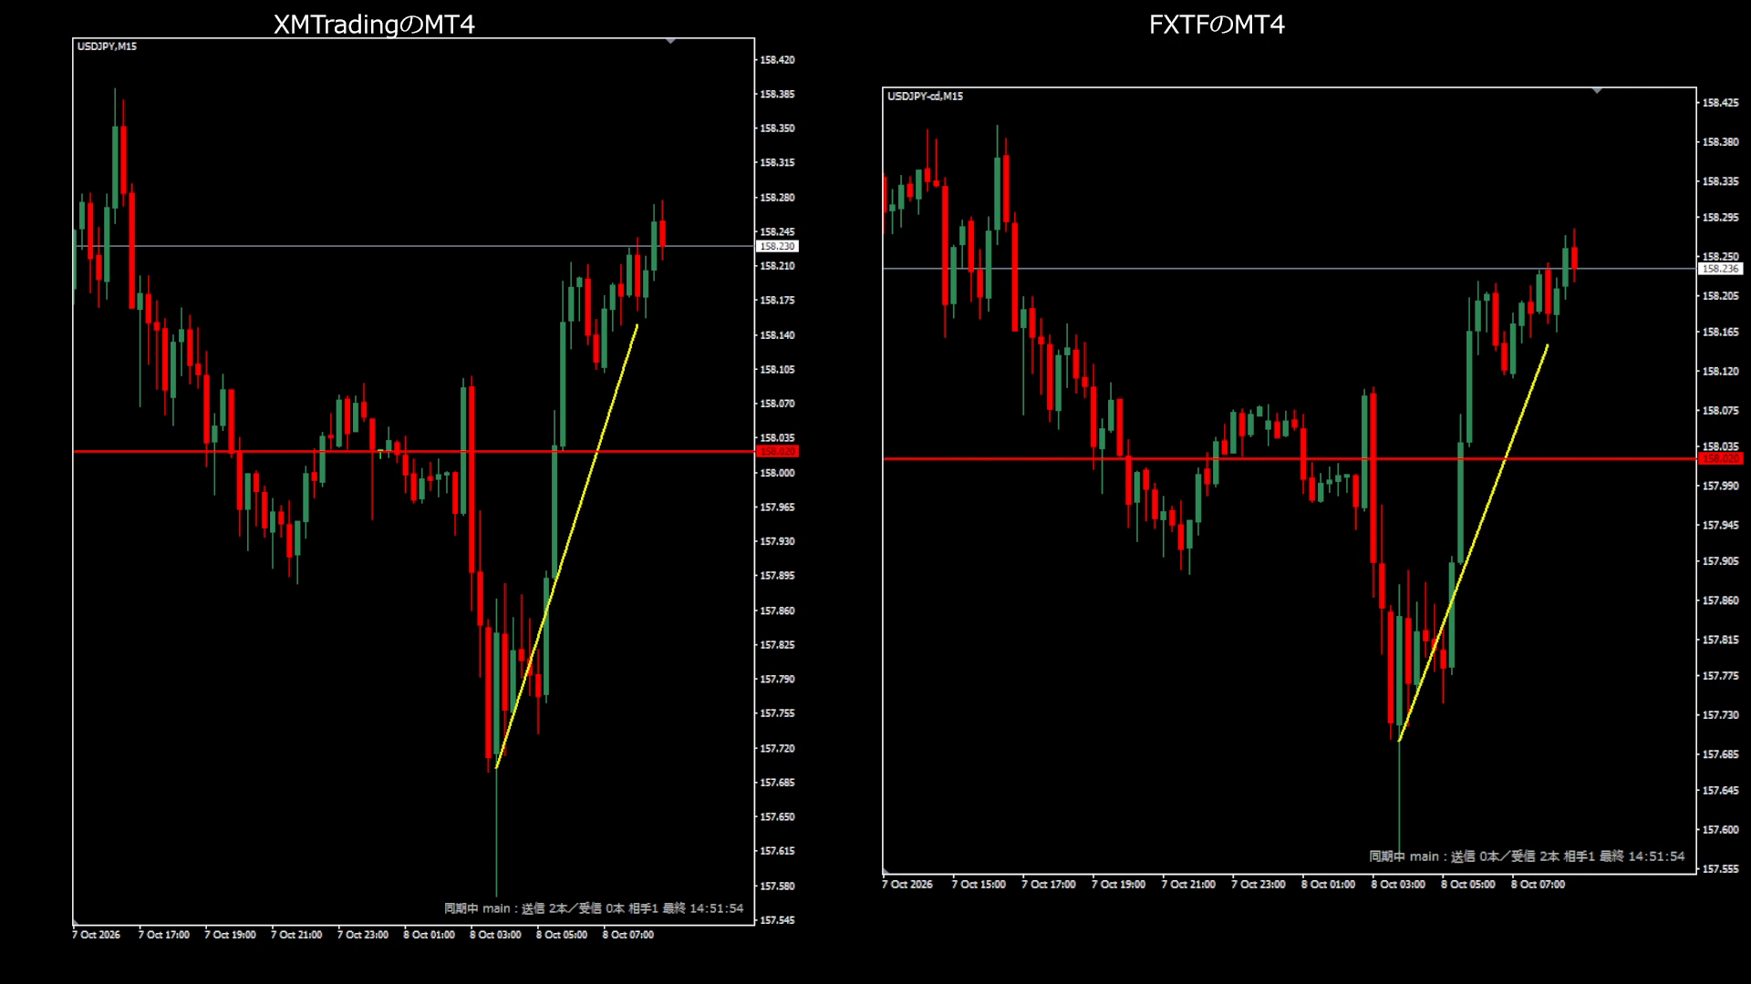1751x984 pixels.
Task: Click the USDJPY,M15 symbol label
Action: pos(107,46)
